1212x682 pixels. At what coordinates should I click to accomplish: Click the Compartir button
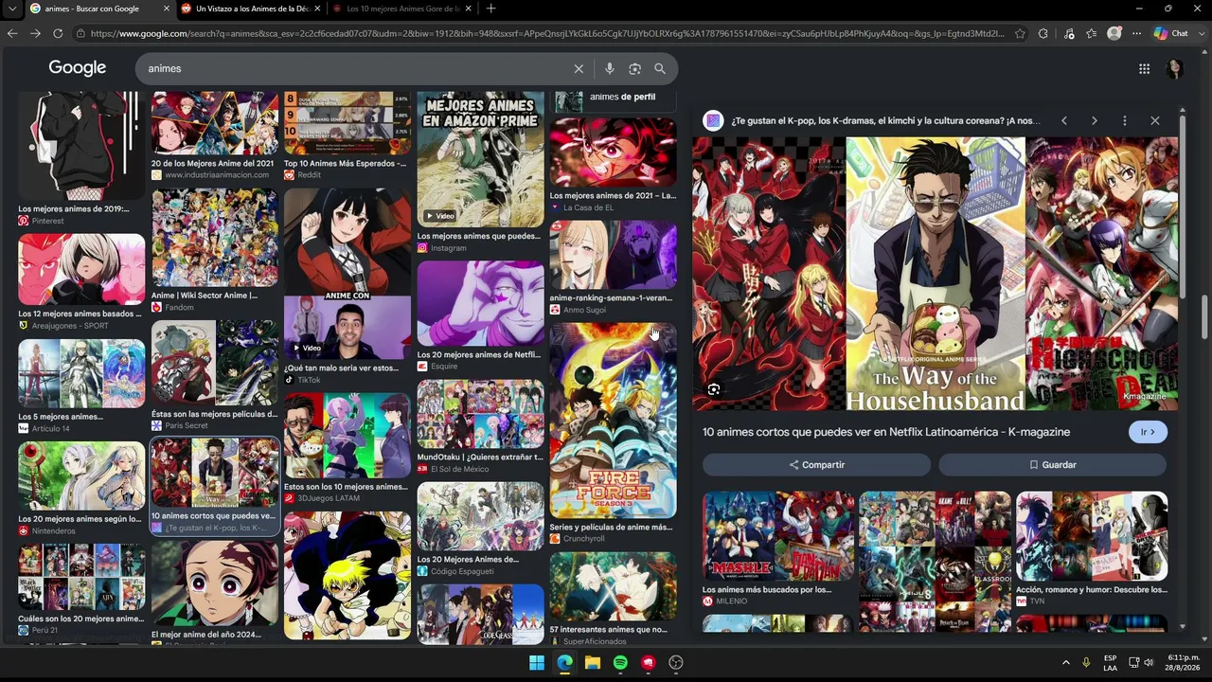(x=816, y=465)
